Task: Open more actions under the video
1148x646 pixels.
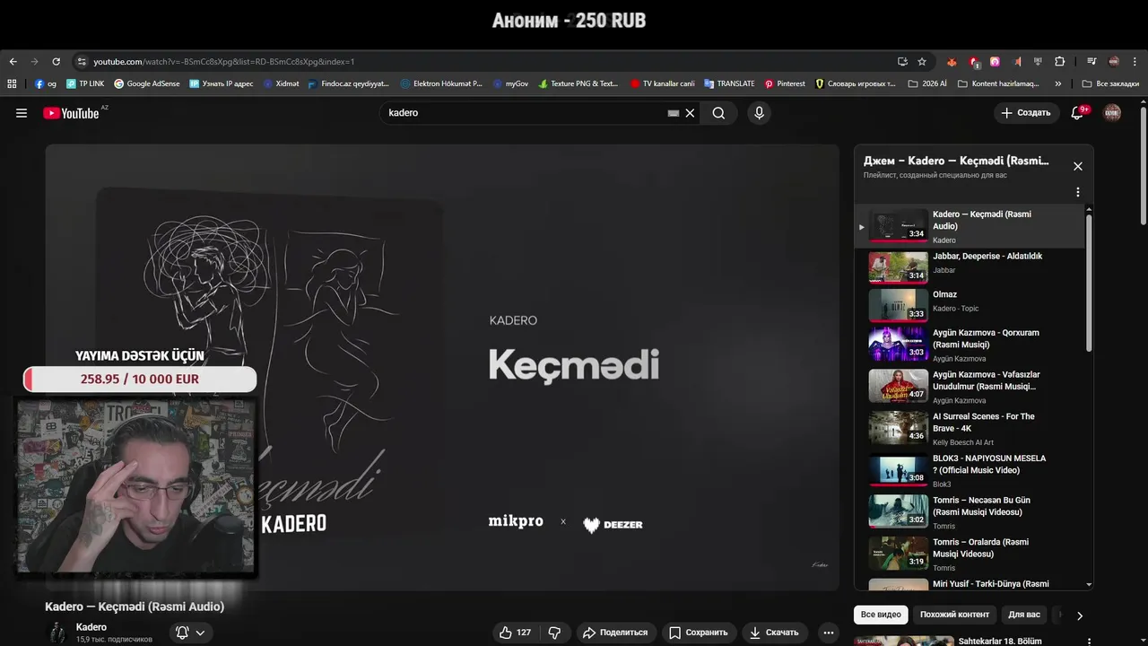Action: (x=829, y=633)
